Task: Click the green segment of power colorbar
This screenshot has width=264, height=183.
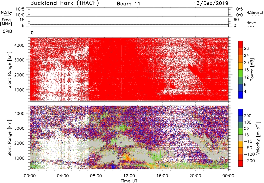Action: [x=241, y=74]
